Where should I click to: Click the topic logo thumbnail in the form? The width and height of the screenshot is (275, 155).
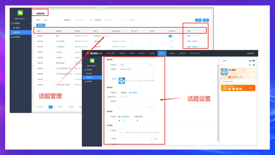pyautogui.click(x=121, y=81)
